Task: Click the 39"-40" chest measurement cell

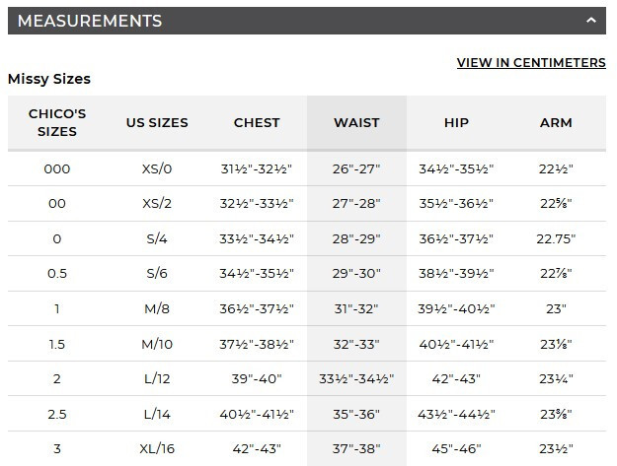Action: pyautogui.click(x=257, y=379)
